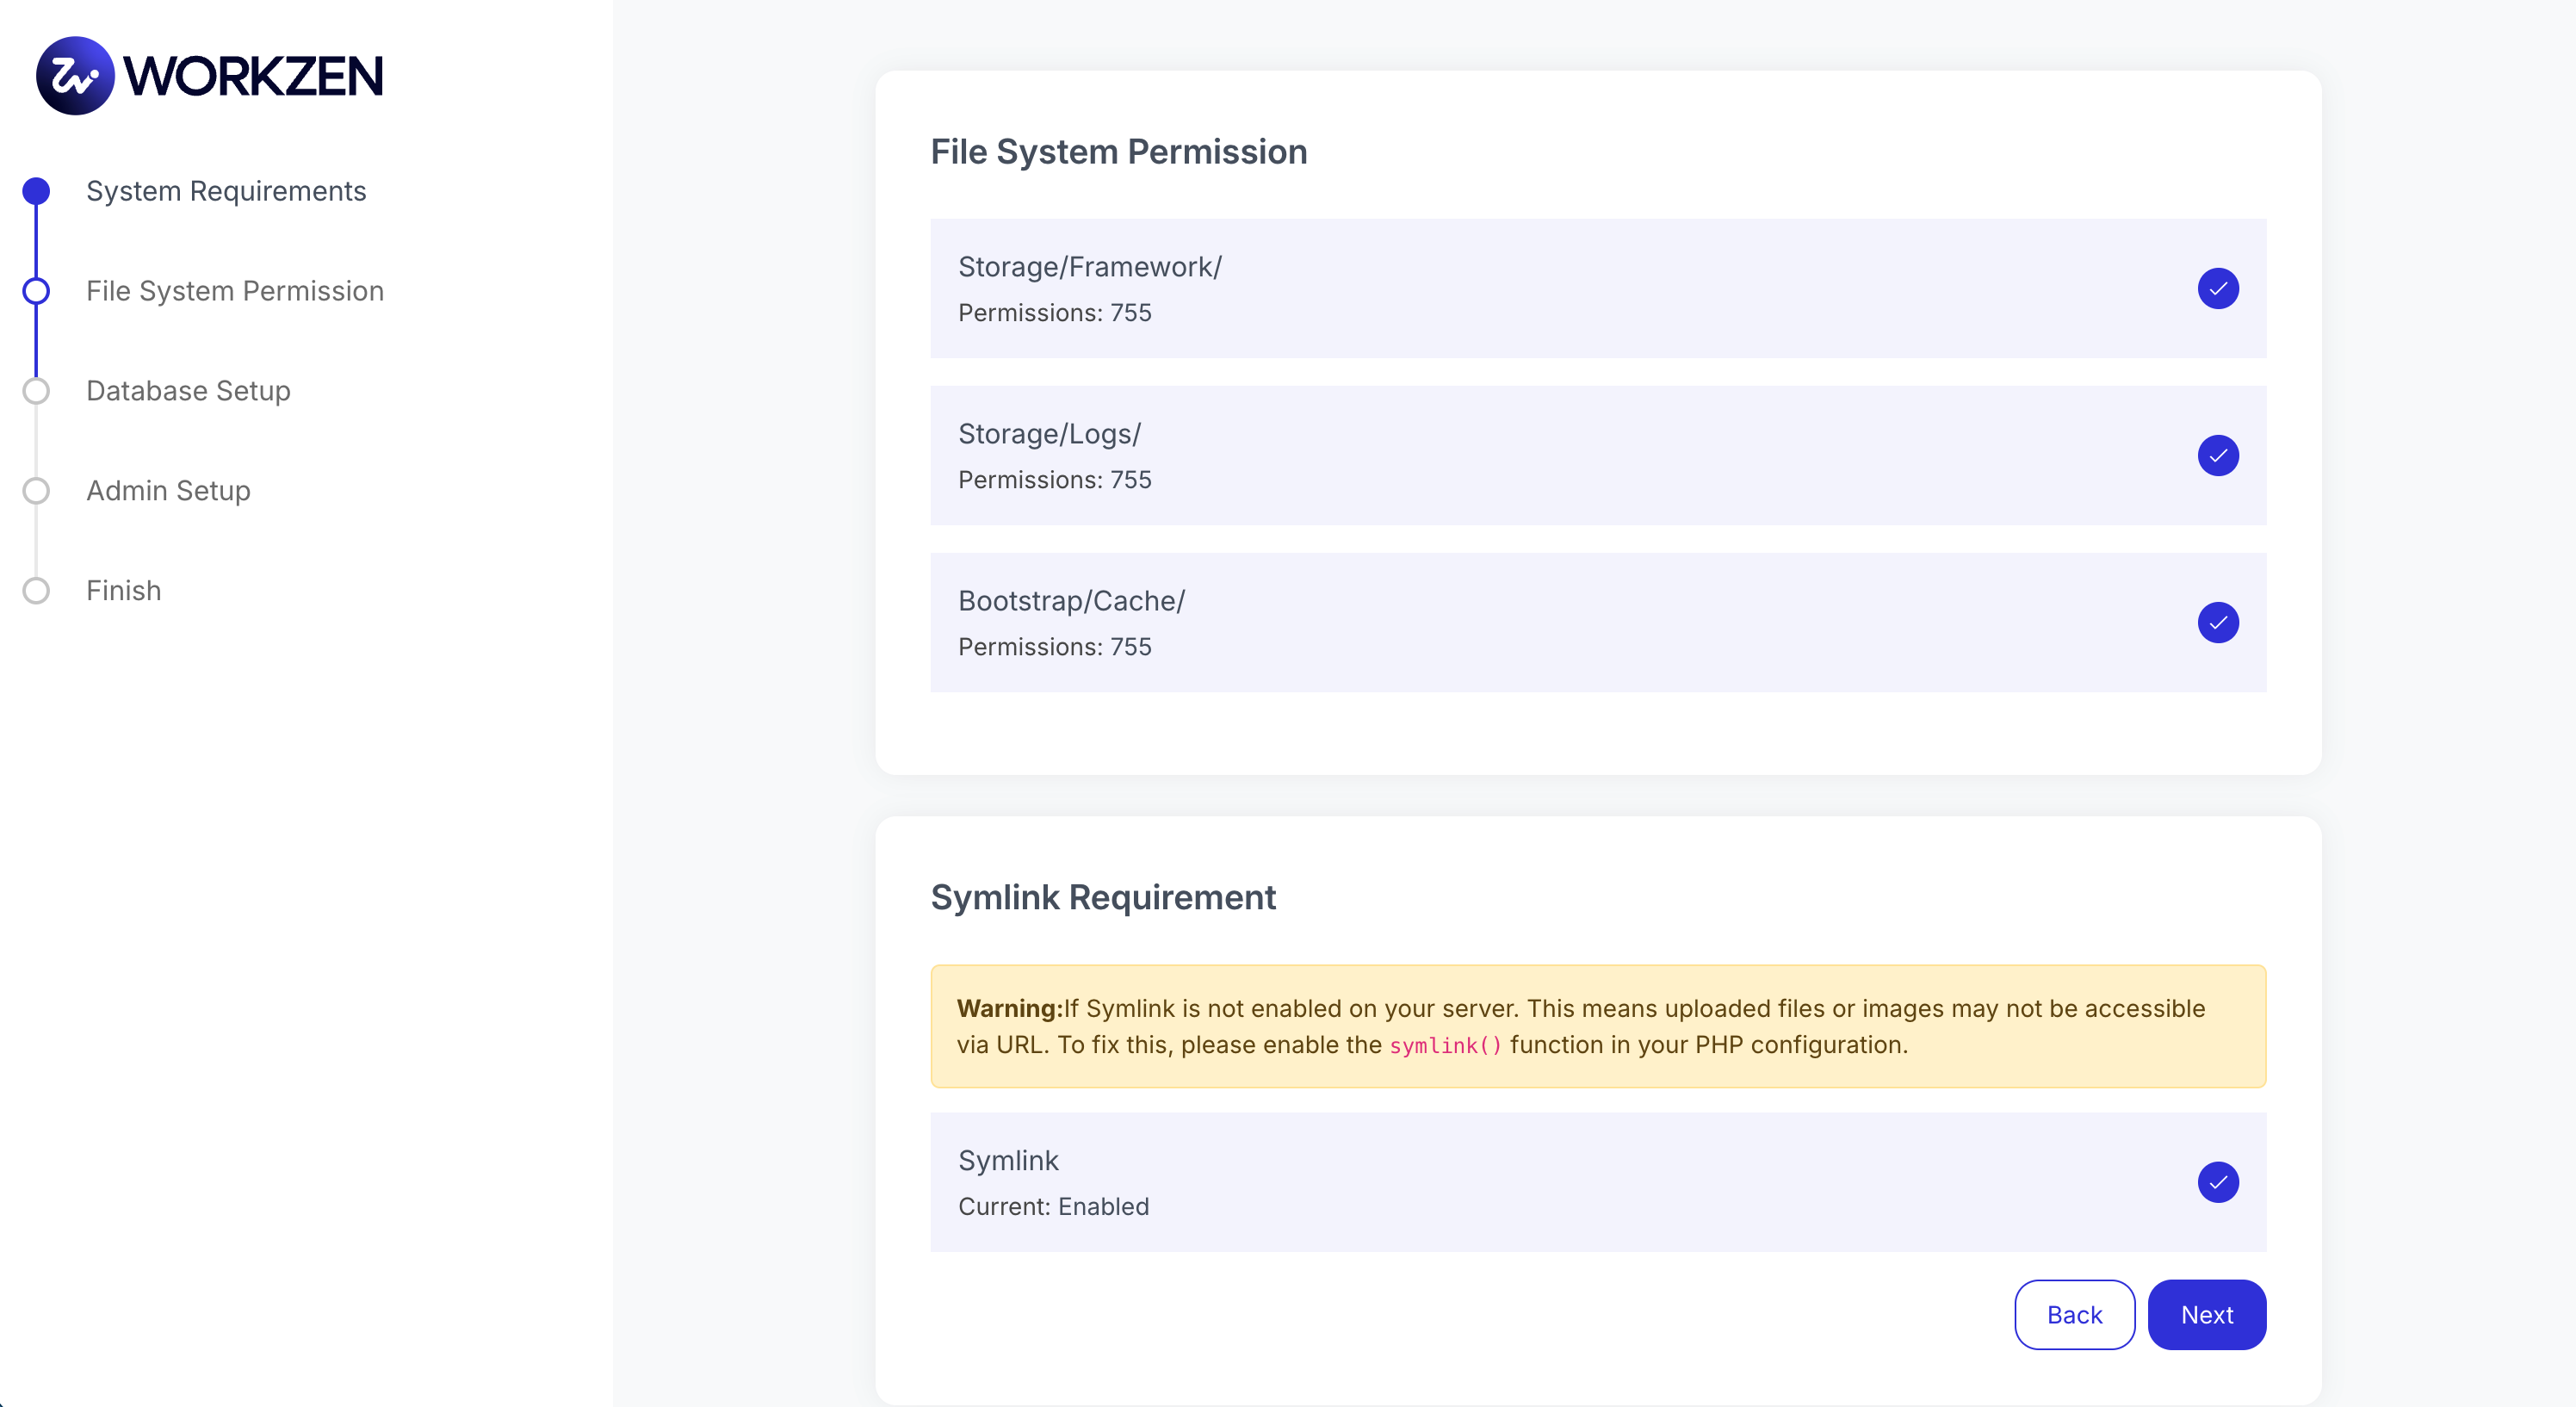Click the Storage/Logs checkmark icon
Image resolution: width=2576 pixels, height=1407 pixels.
tap(2217, 456)
